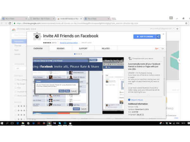Click the extension puzzle piece icon
Viewport: 190px width, 142px height.
click(37, 37)
